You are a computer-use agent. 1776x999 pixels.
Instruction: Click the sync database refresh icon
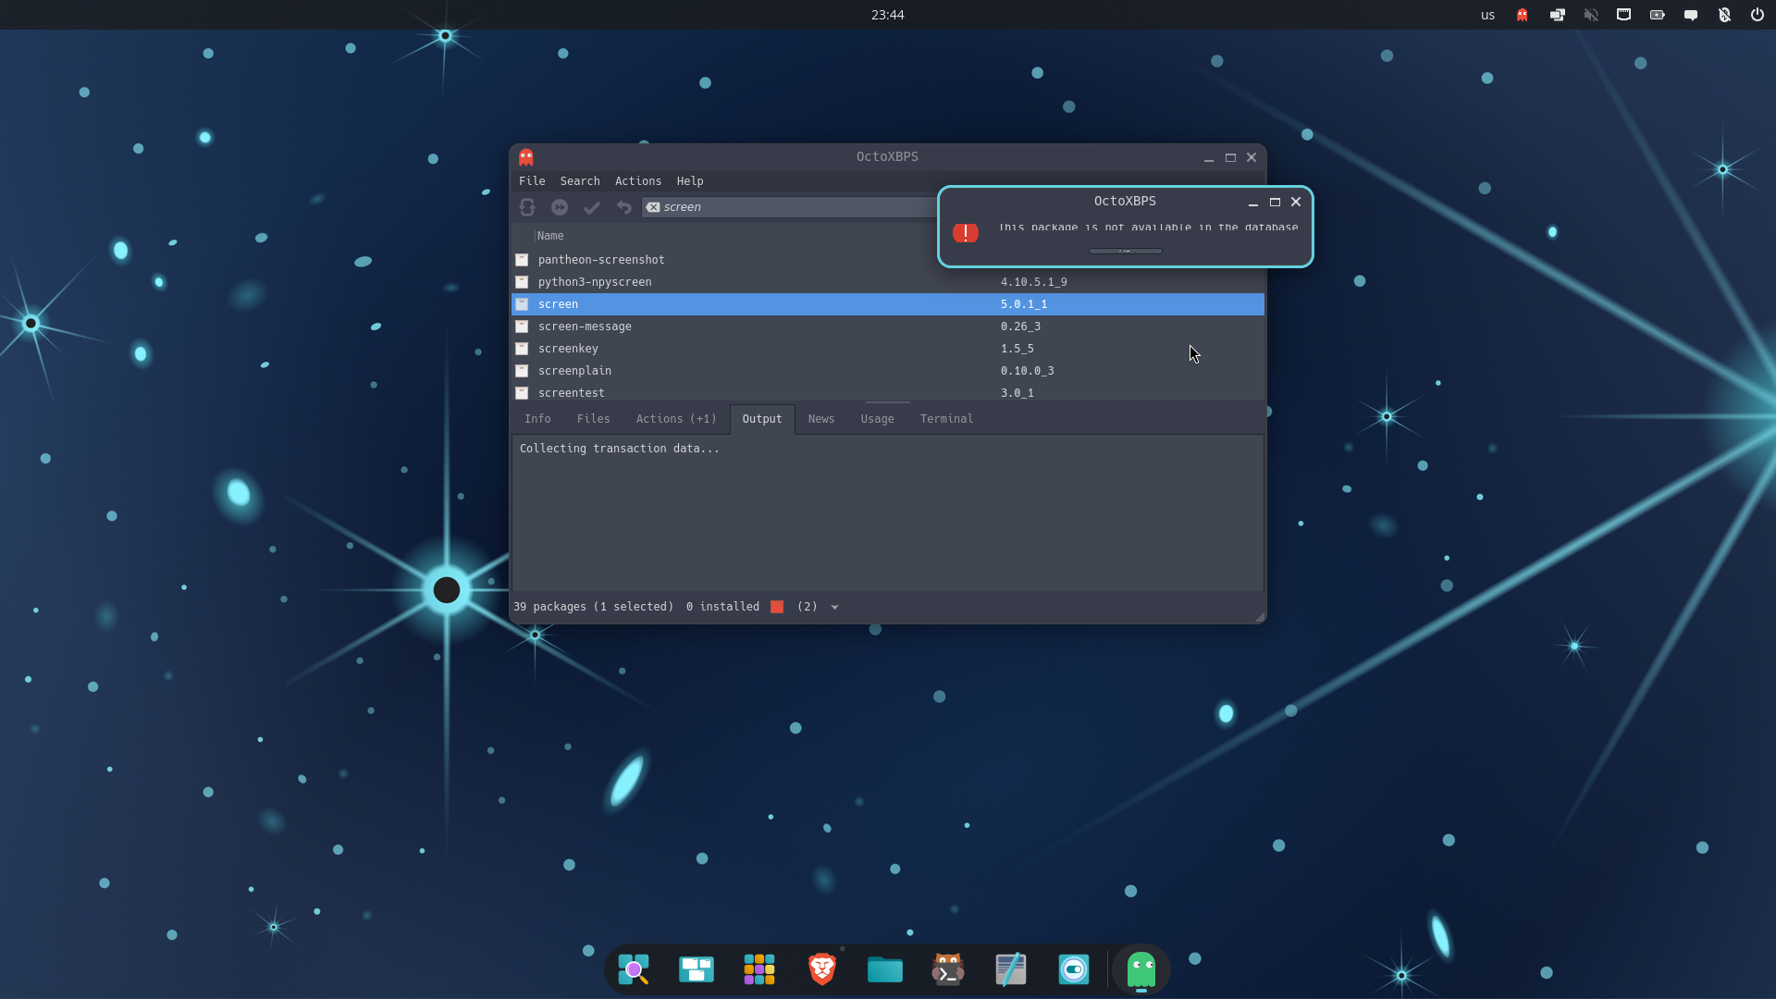527,207
